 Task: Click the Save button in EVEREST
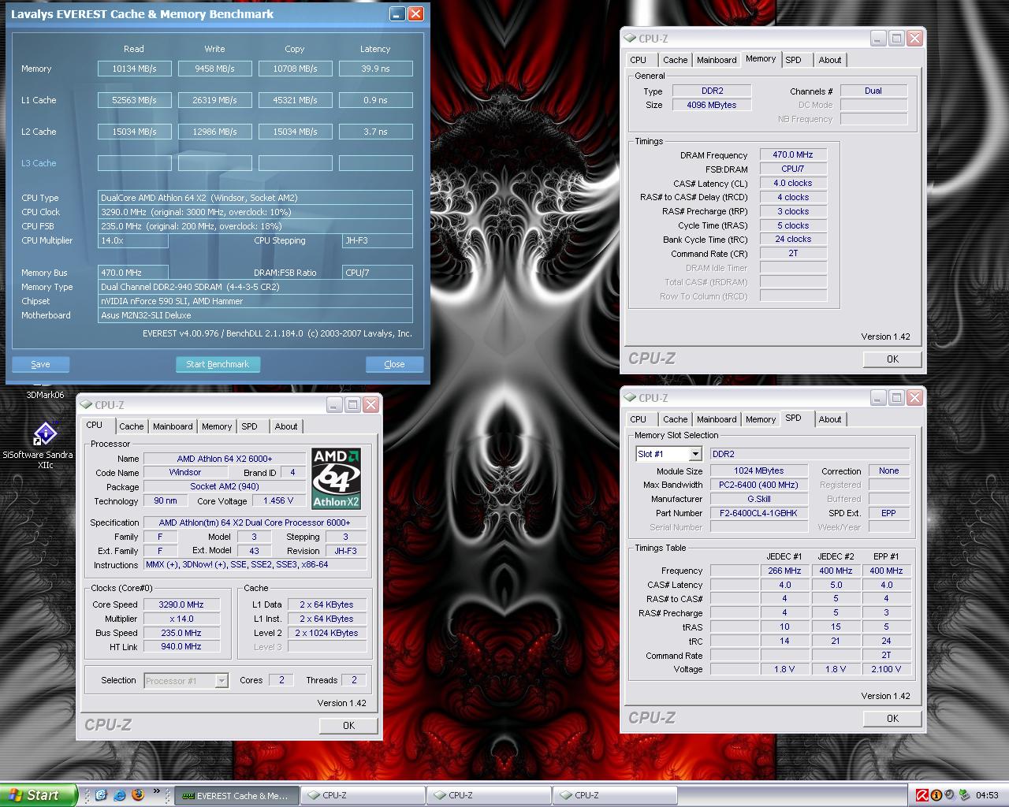[x=40, y=364]
